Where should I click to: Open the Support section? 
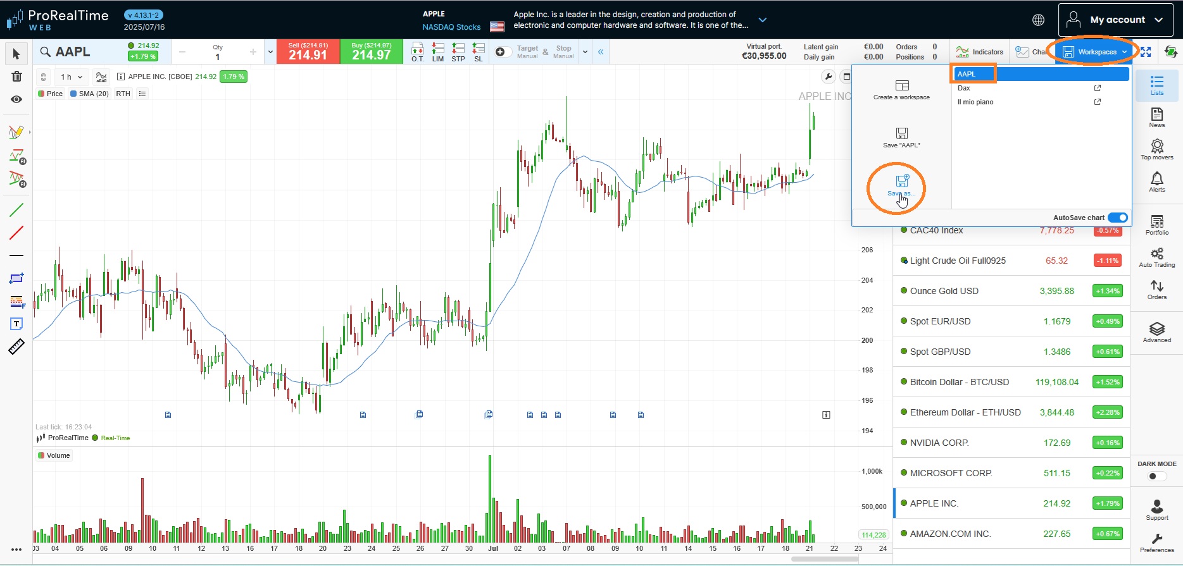[x=1157, y=510]
